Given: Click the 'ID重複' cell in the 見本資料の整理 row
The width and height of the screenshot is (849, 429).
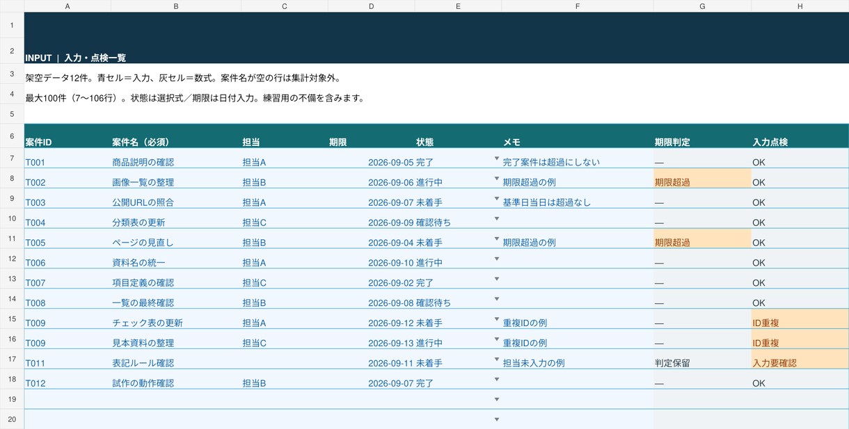Looking at the screenshot, I should tap(800, 340).
